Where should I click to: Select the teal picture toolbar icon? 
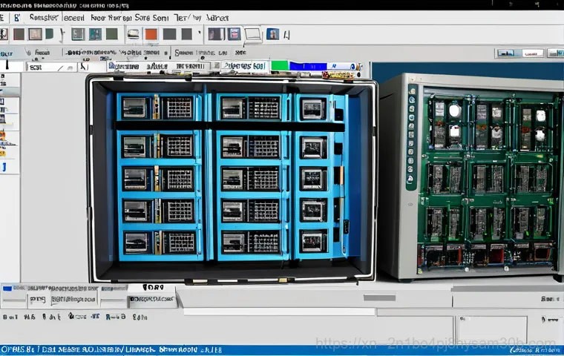click(95, 34)
